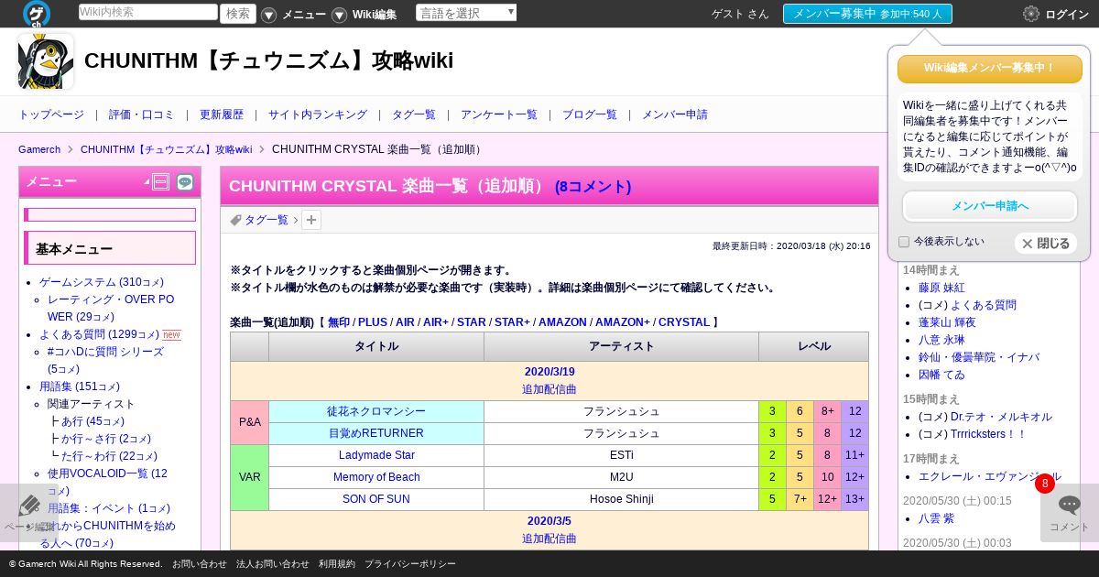Screen dimensions: 1099x577
Task: Select the STAR+ song list link
Action: coord(512,322)
